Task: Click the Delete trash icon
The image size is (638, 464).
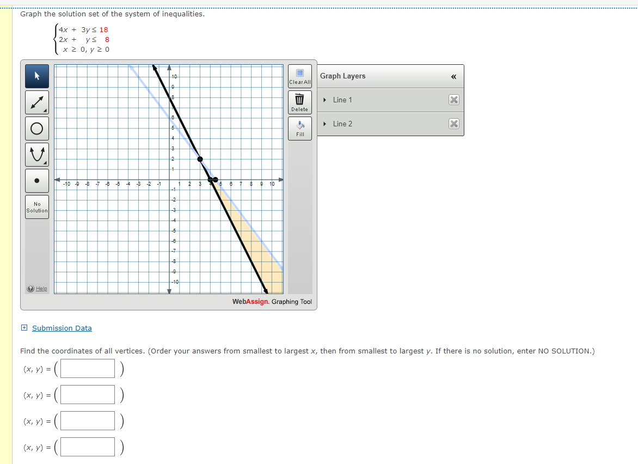Action: pos(299,102)
